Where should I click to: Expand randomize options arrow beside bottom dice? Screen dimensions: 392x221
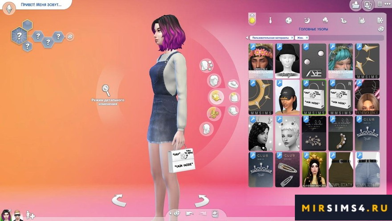click(x=171, y=213)
